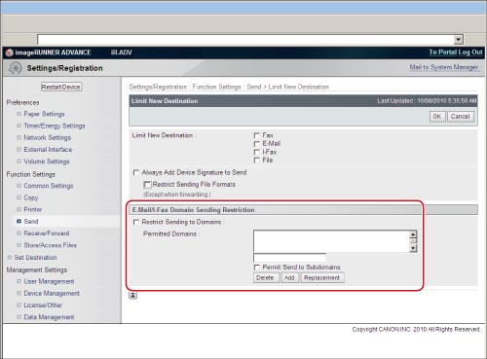Click the Restart Device button

[61, 87]
